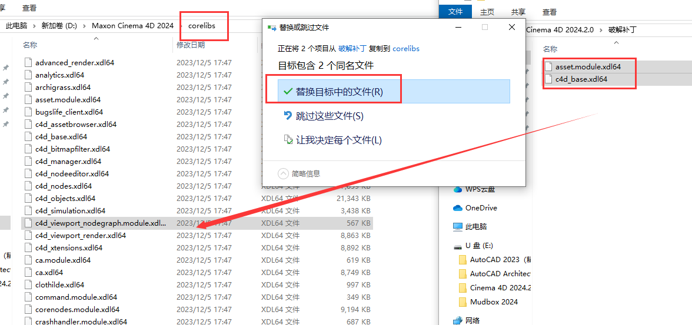Image resolution: width=692 pixels, height=325 pixels.
Task: Collapse the U 盘 (E:) tree node
Action: tap(448, 246)
